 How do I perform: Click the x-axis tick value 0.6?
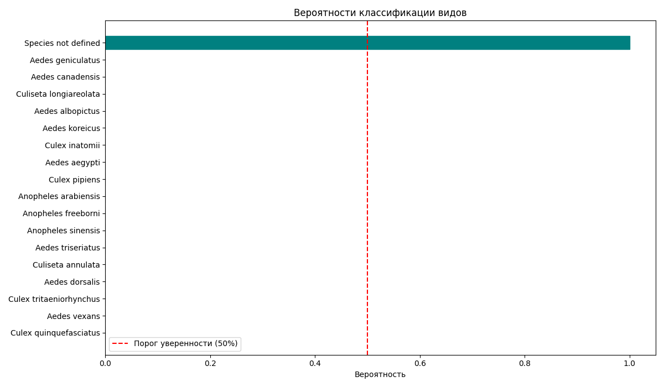coord(420,364)
